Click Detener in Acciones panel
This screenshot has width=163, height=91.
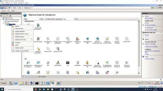(x=147, y=39)
